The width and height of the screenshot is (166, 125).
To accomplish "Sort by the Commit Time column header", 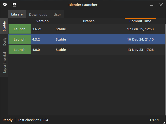I will coord(140,21).
